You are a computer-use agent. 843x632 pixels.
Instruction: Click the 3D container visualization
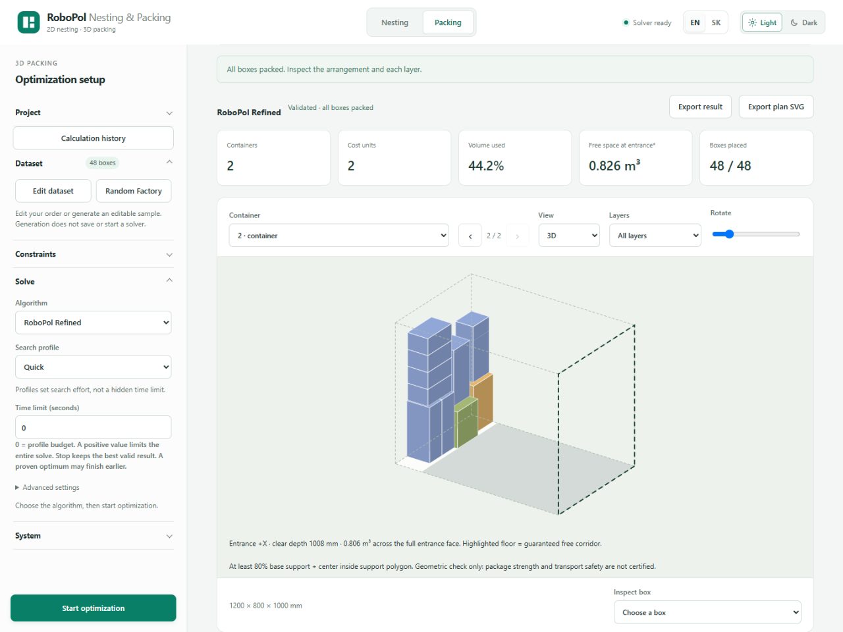(x=515, y=395)
